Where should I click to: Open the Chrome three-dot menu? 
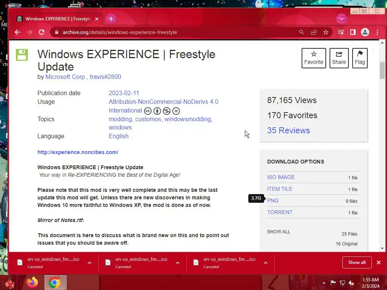click(377, 32)
